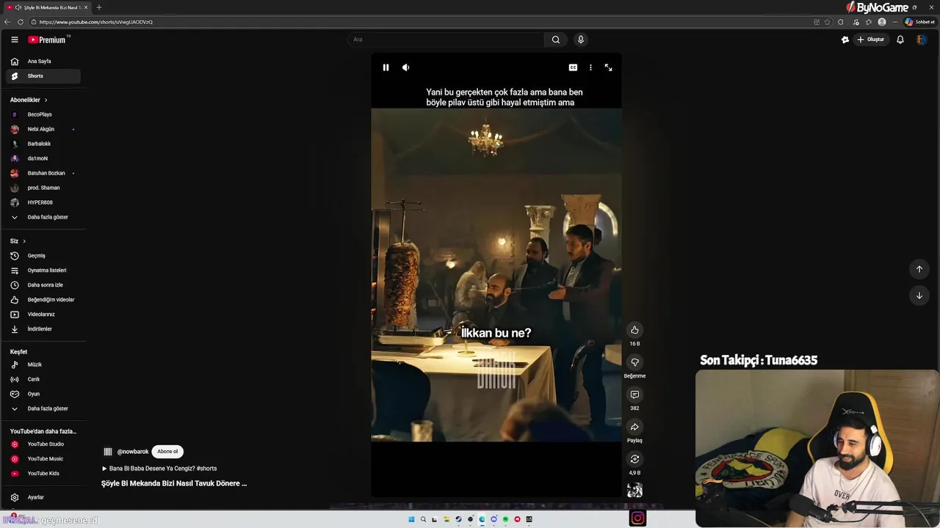Open the comments with 382 count
This screenshot has width=940, height=528.
[634, 395]
